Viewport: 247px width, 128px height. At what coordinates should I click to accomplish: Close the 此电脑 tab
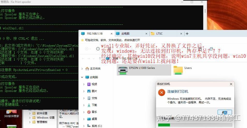tap(146, 34)
